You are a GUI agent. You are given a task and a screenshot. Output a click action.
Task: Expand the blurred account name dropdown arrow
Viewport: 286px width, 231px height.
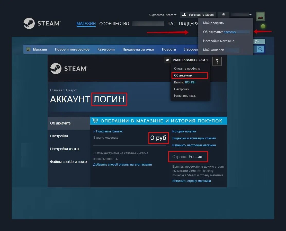(x=251, y=15)
